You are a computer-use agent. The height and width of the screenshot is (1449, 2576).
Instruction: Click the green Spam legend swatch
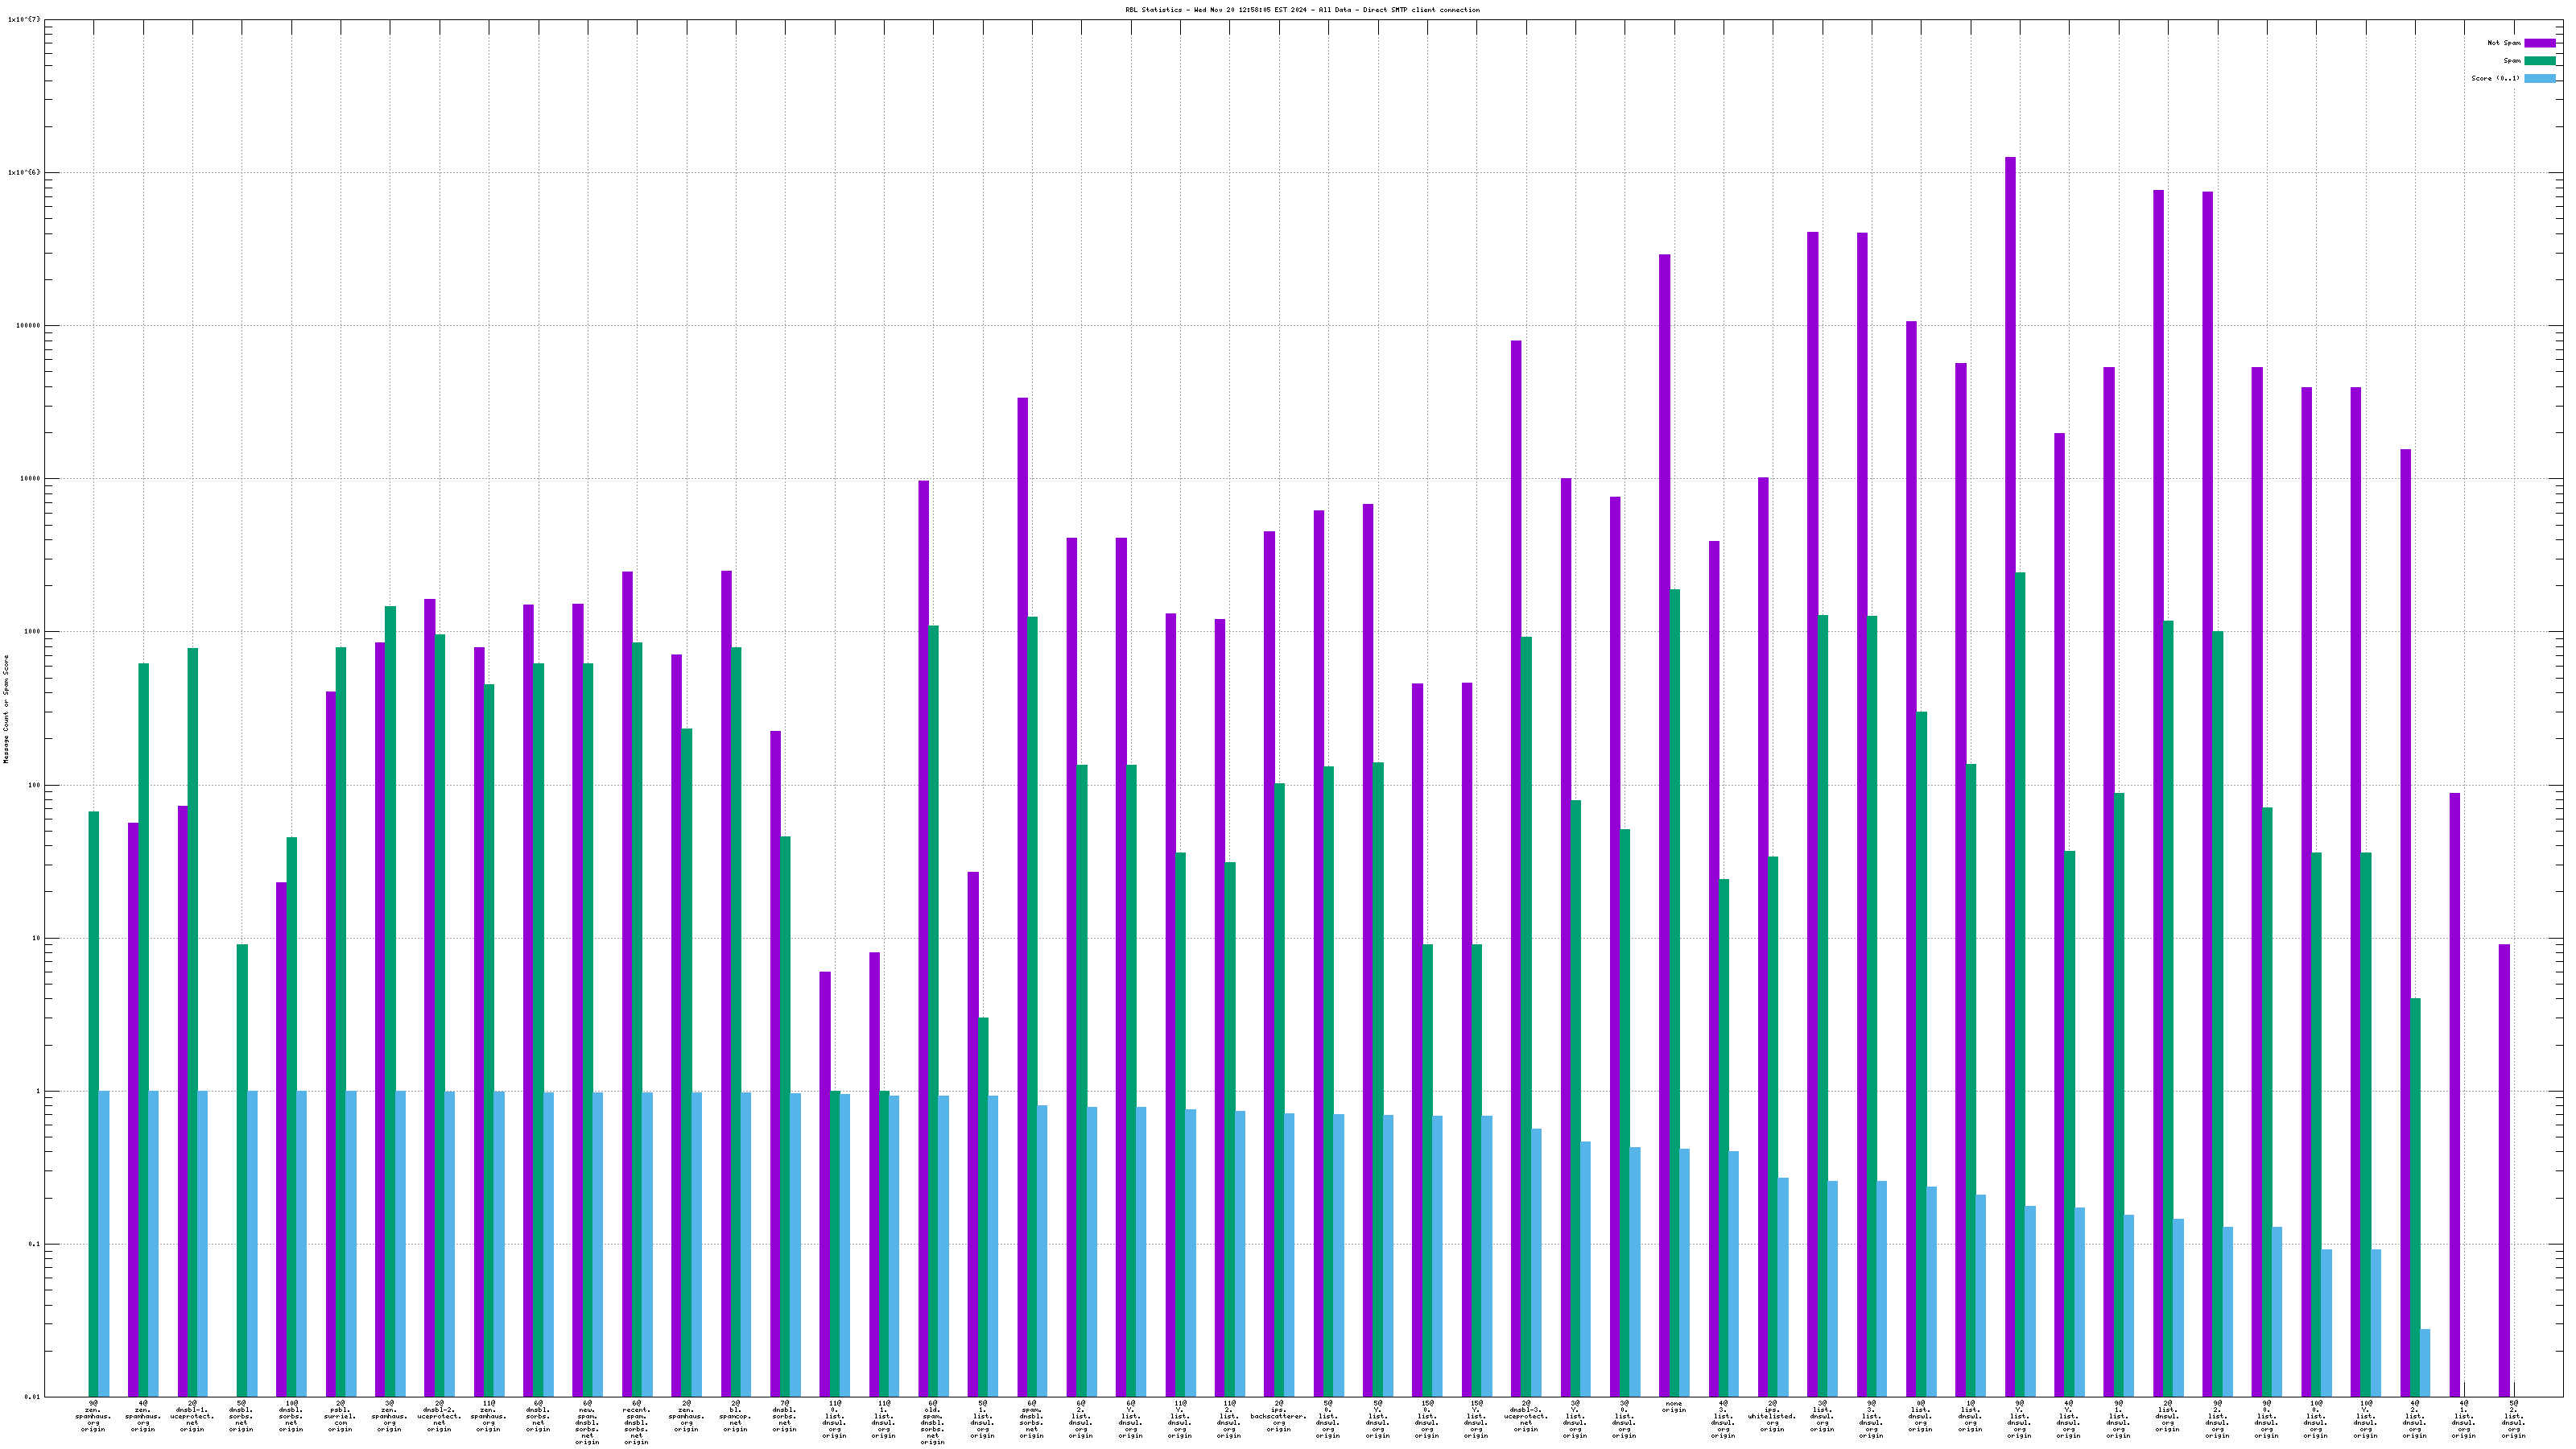(2539, 61)
